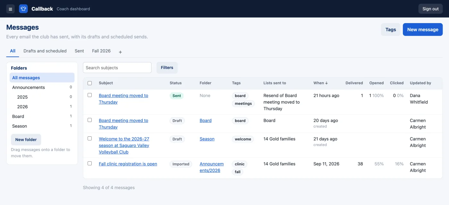Open the Filters button
Screen dimensions: 449x205
coord(167,68)
